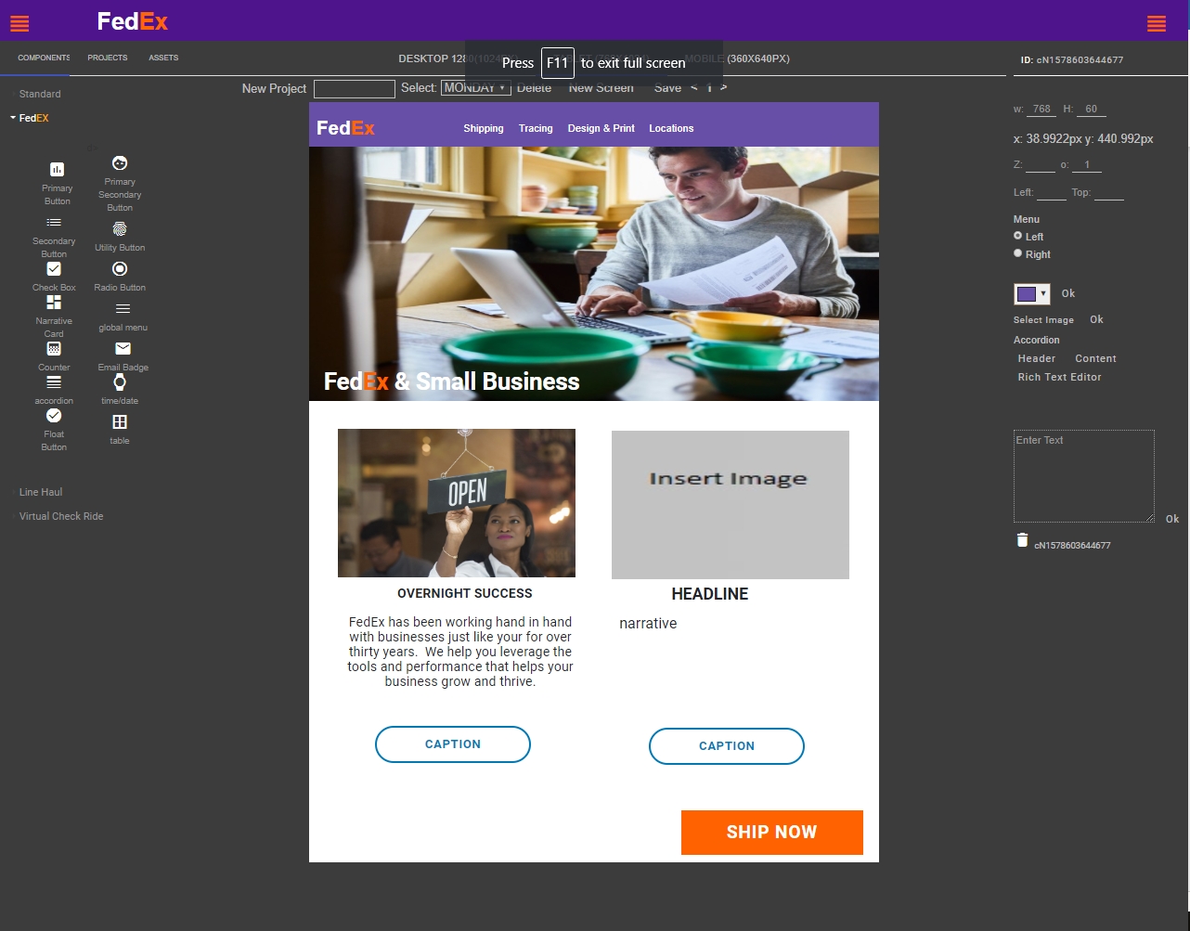Click the trash icon to delete component

1022,540
